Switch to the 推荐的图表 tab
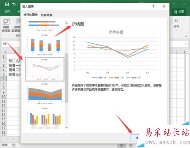190x148 pixels. coord(30,15)
